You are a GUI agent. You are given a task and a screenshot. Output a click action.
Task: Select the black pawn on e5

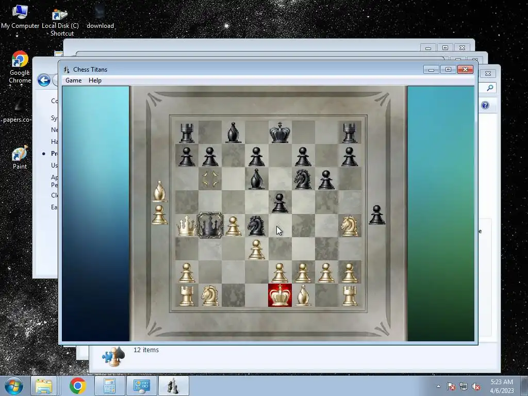pyautogui.click(x=280, y=203)
